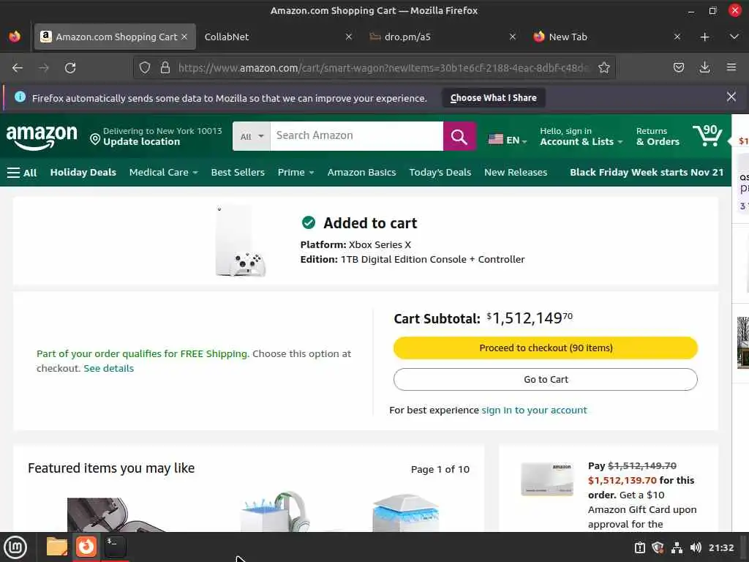Open the Linux Mint start menu

[15, 547]
